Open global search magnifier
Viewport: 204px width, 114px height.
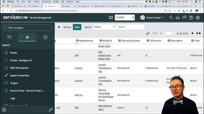pos(171,18)
